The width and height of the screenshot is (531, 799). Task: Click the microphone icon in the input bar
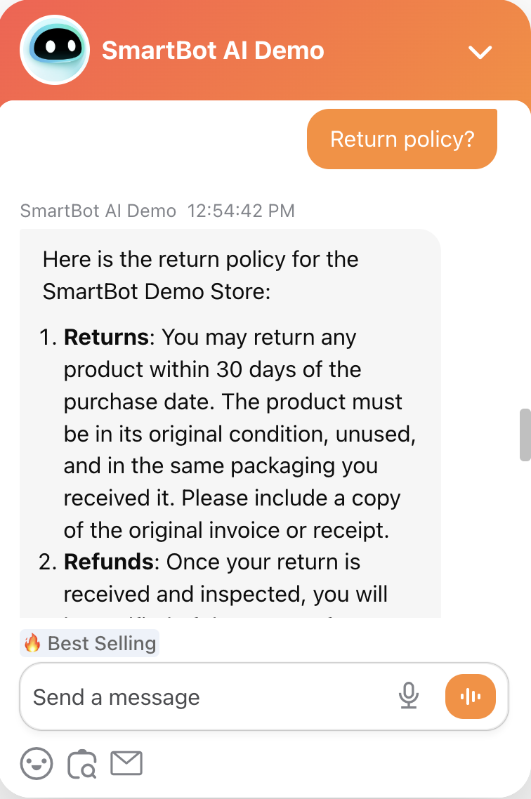click(x=409, y=696)
